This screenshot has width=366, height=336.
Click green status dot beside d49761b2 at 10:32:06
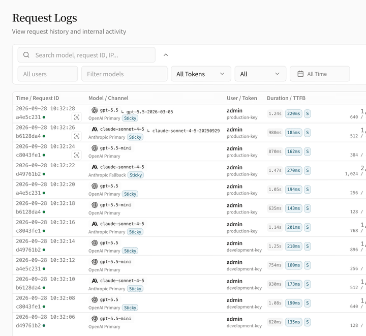[44, 325]
